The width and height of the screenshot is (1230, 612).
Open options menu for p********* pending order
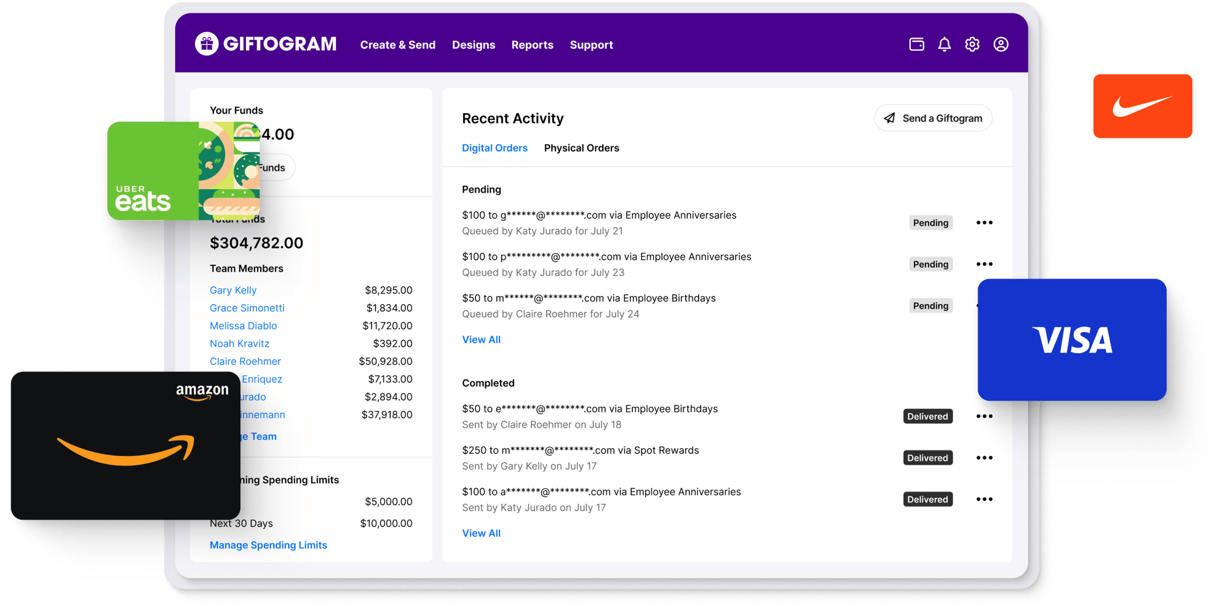click(984, 264)
